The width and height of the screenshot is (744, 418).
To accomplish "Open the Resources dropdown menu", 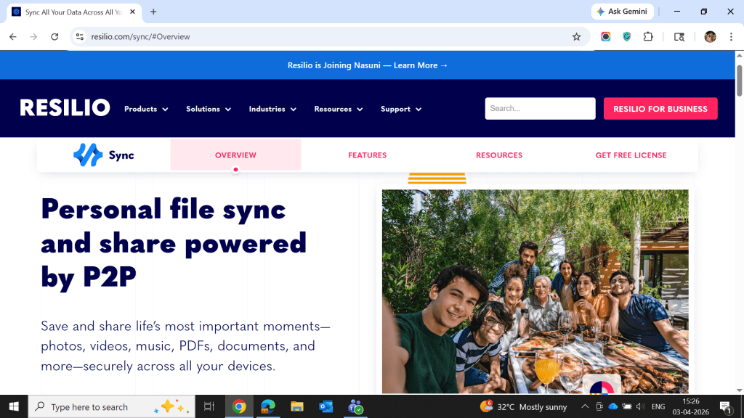I will [x=338, y=109].
